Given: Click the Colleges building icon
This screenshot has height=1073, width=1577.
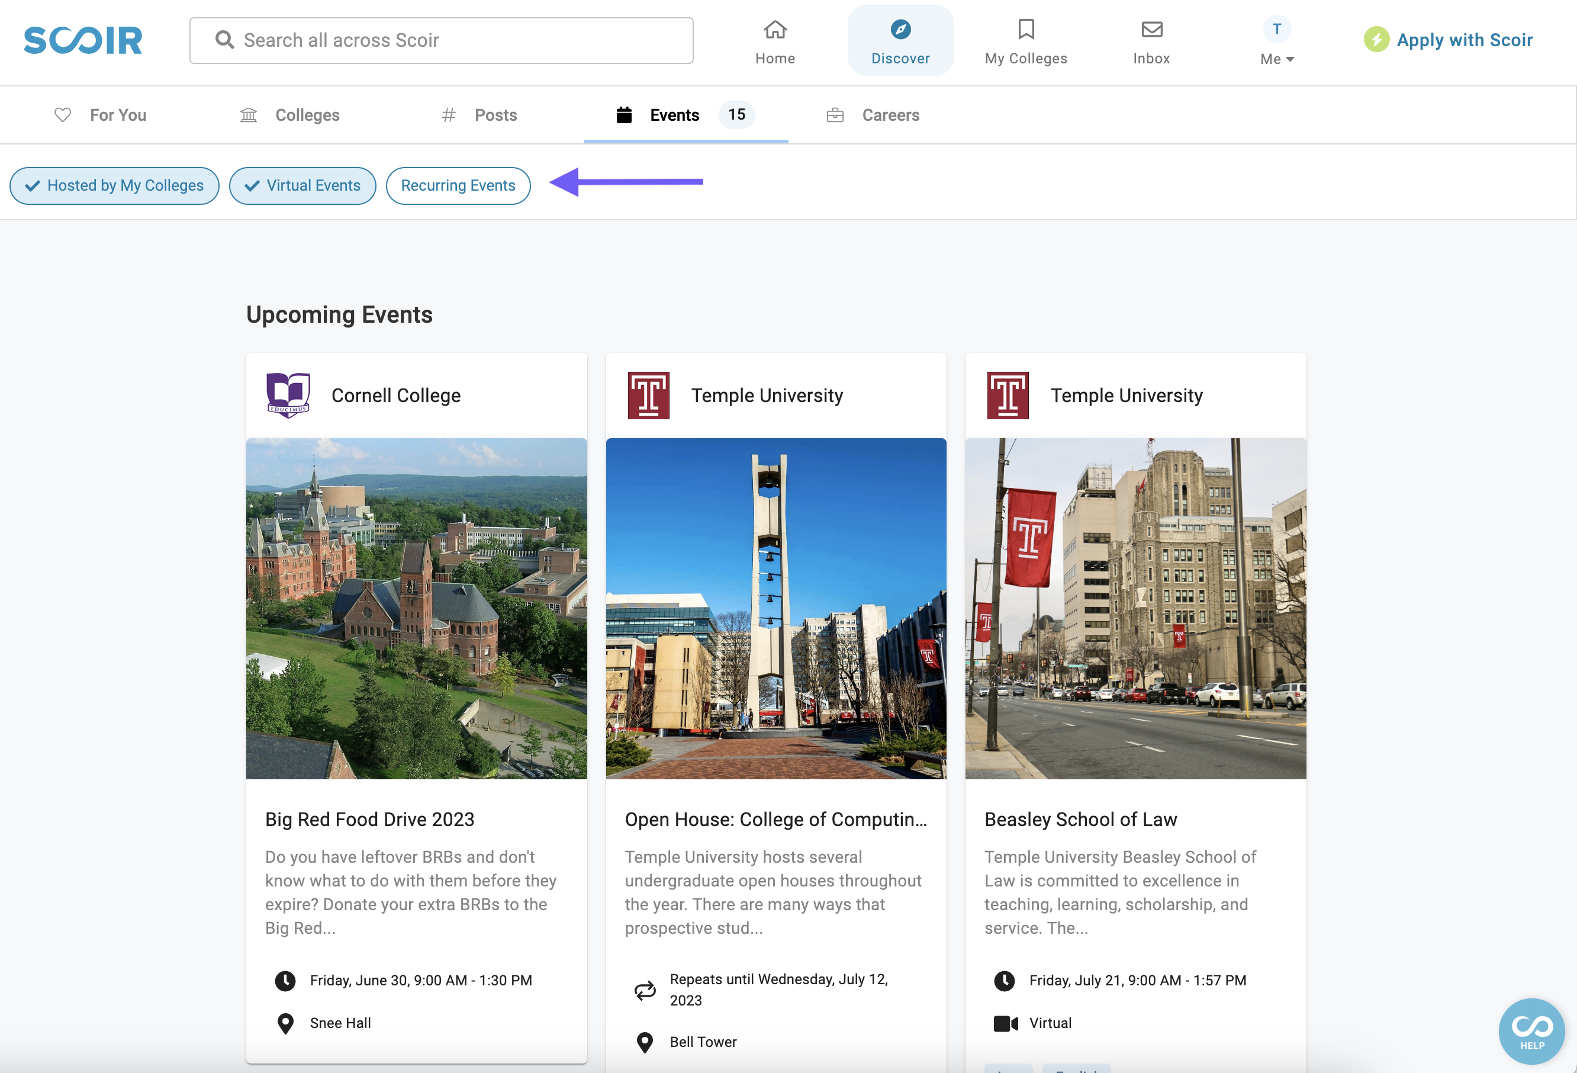Looking at the screenshot, I should (x=249, y=115).
